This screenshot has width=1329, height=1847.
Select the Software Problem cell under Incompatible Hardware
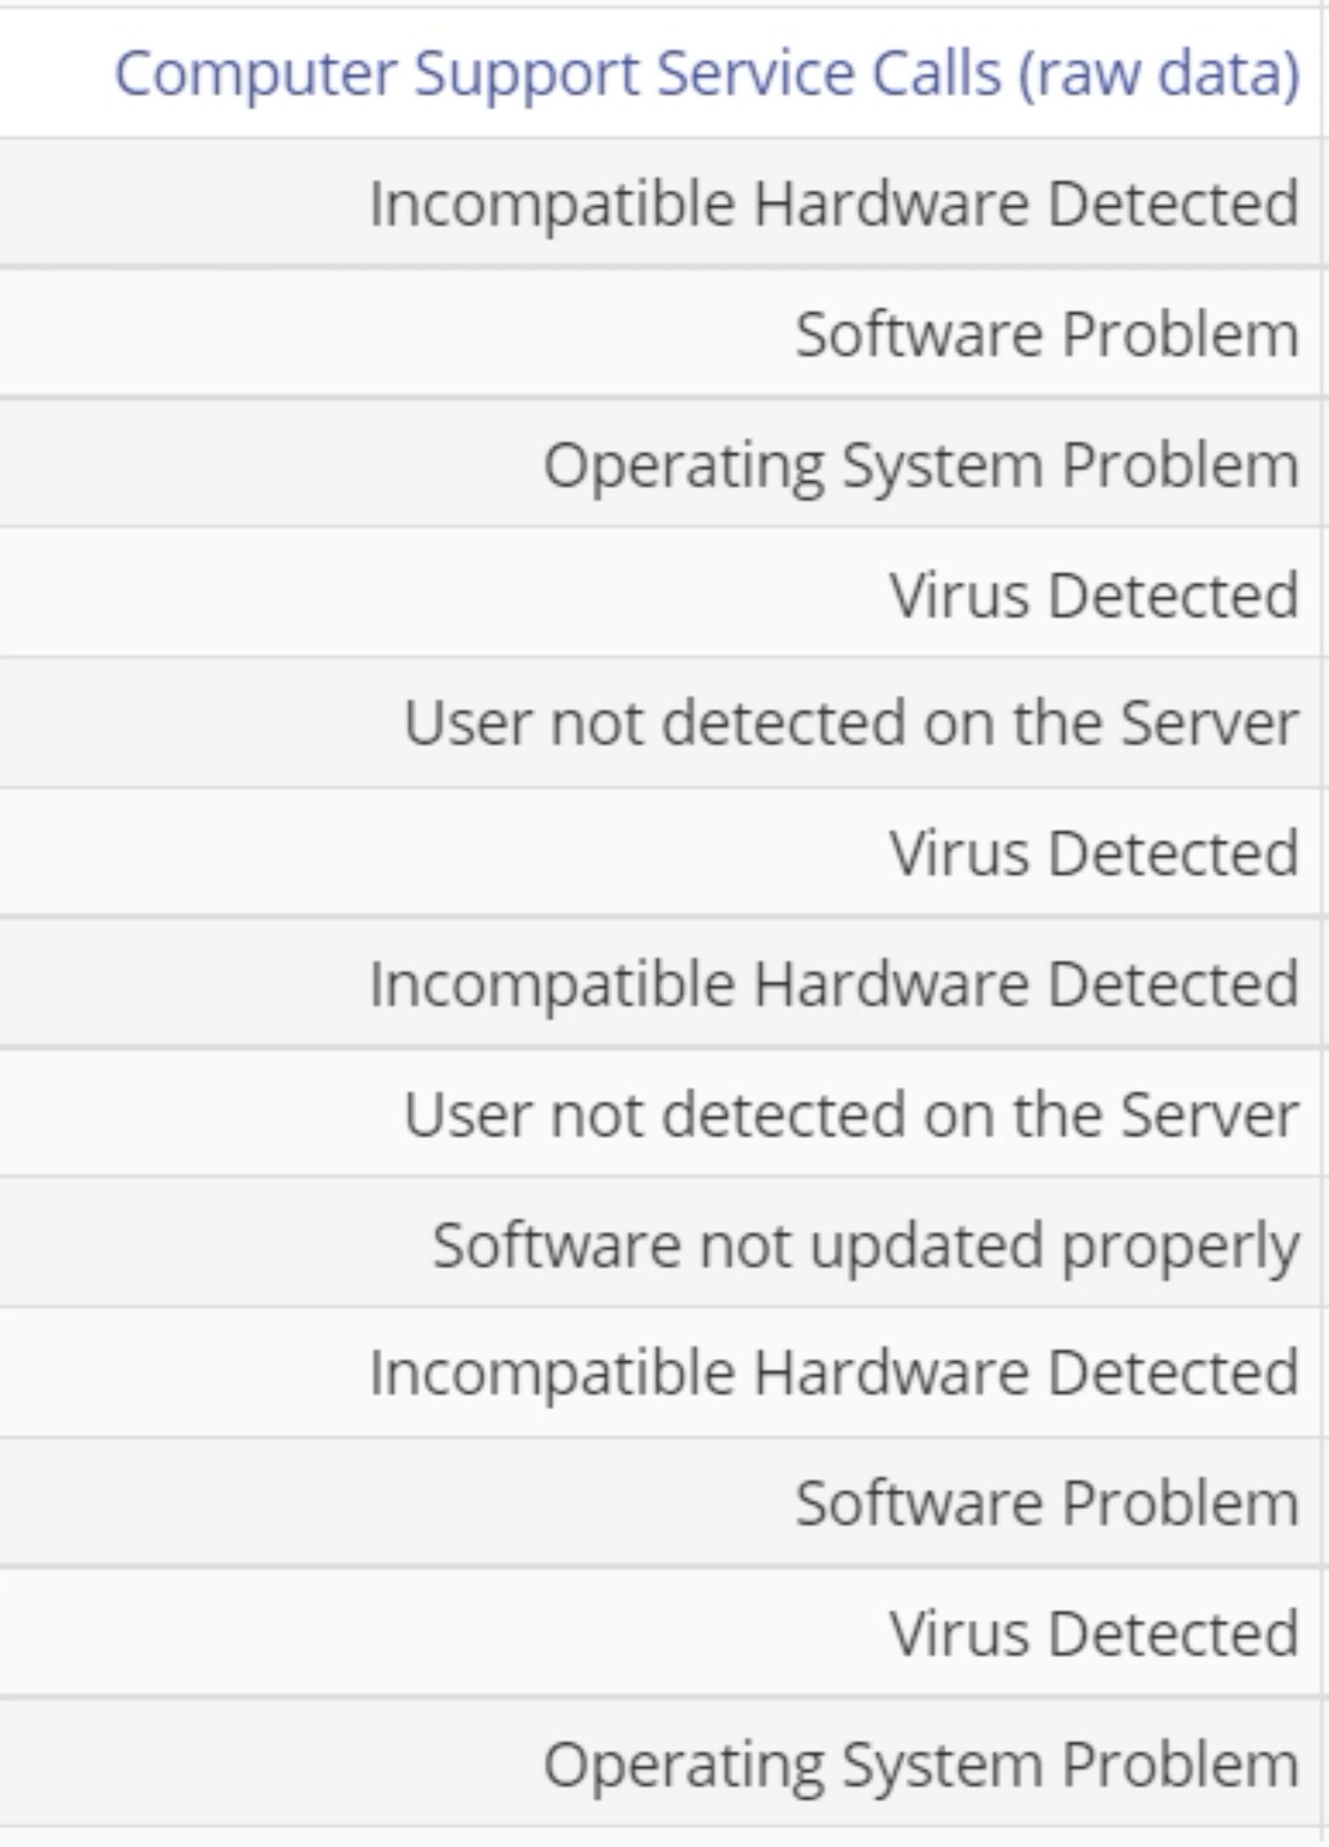coord(659,332)
